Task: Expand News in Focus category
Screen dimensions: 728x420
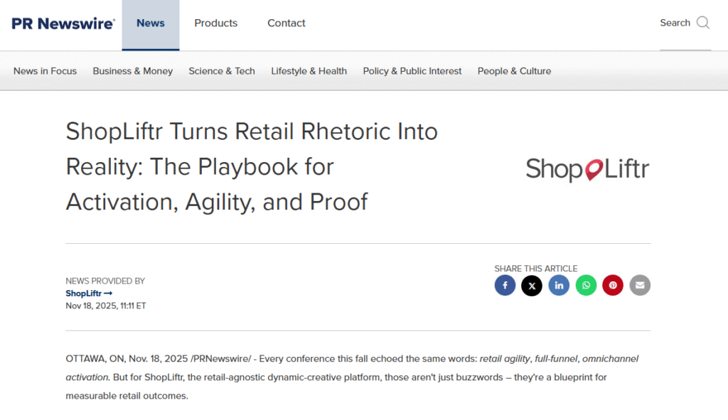Action: pos(45,71)
